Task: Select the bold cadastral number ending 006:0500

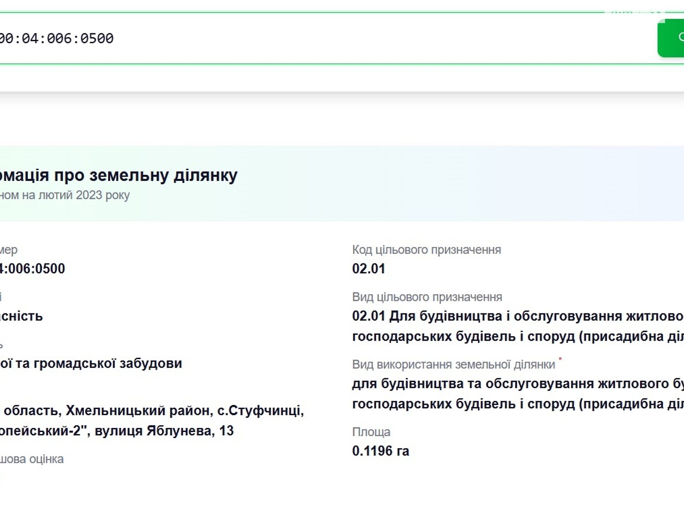Action: [x=32, y=269]
